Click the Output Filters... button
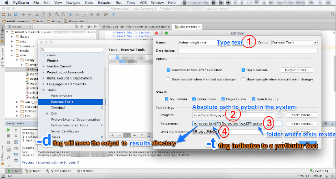 pos(297,70)
